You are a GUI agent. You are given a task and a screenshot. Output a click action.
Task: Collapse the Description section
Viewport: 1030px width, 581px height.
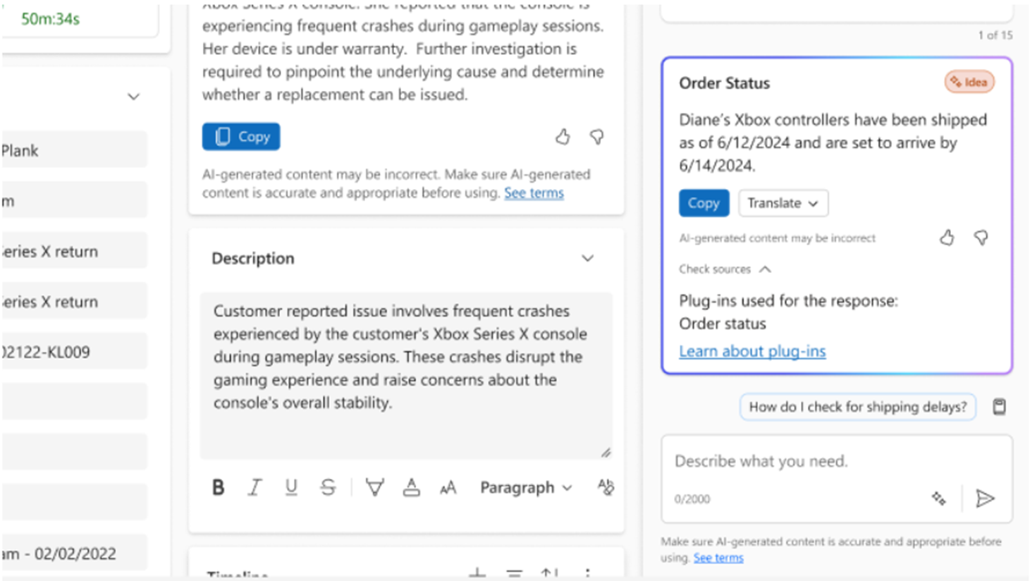point(587,259)
